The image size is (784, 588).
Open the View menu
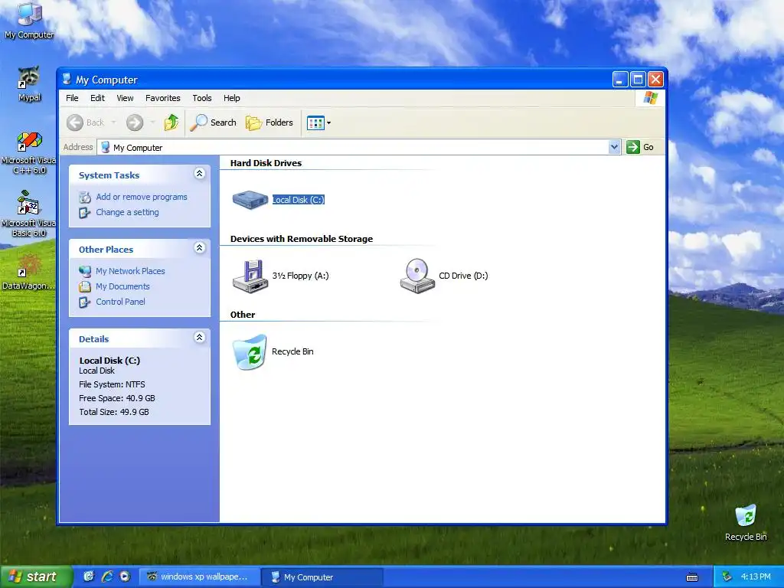pos(125,98)
